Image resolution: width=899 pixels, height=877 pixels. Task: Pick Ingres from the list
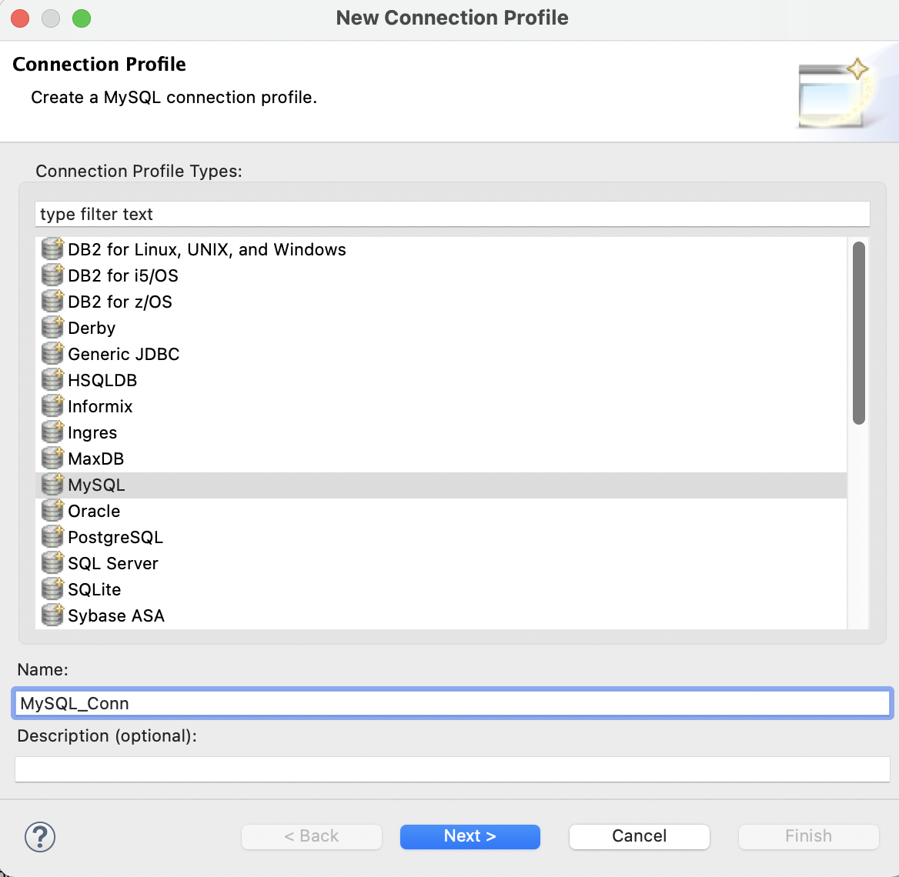[440, 433]
